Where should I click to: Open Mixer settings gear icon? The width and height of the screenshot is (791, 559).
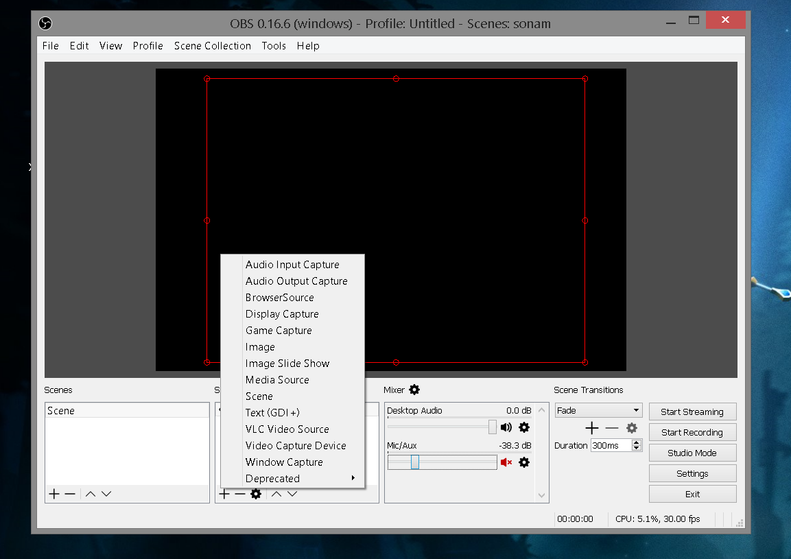[x=414, y=390]
